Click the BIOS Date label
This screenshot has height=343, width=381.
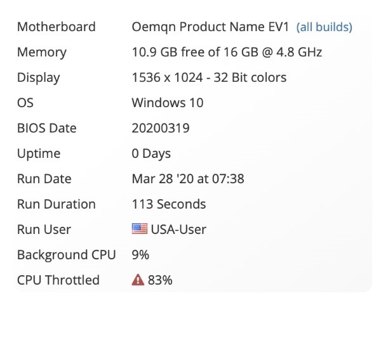click(x=46, y=128)
